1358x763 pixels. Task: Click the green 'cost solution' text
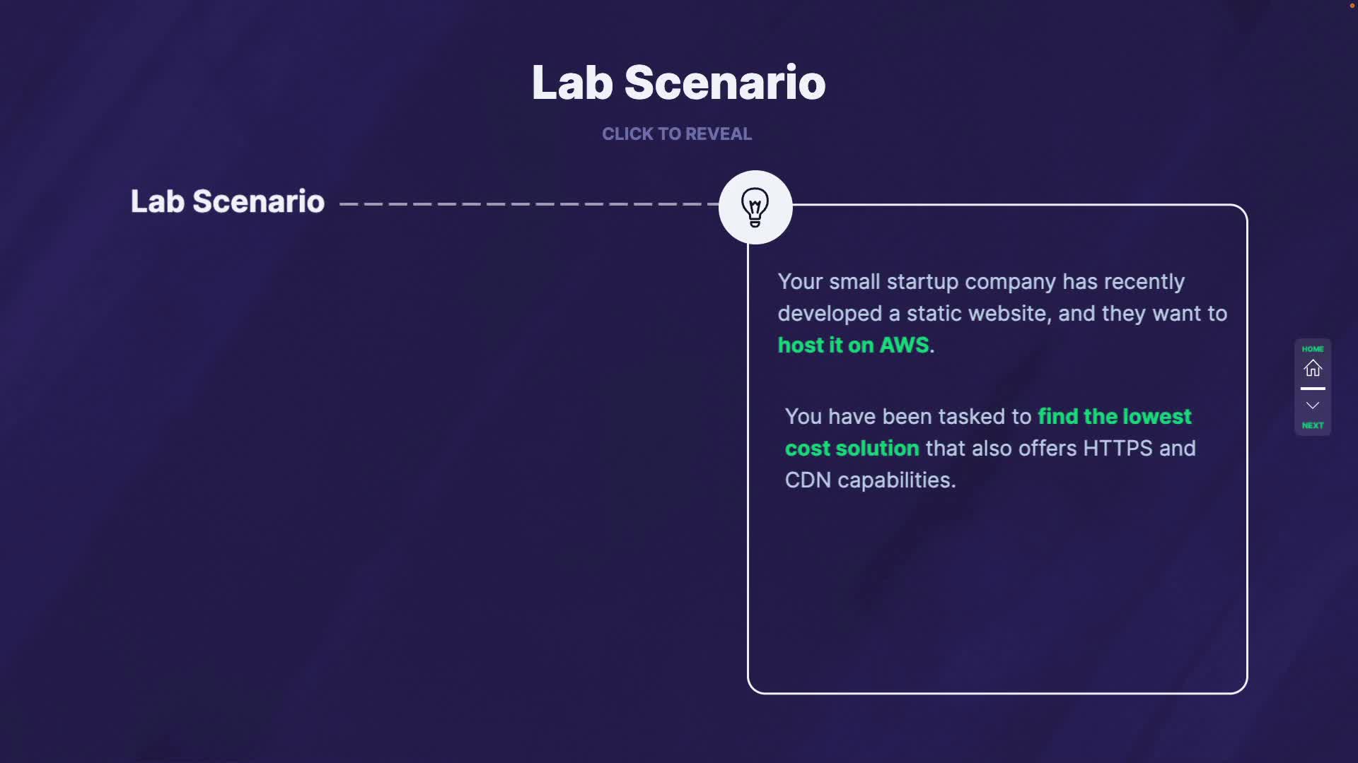(x=852, y=449)
